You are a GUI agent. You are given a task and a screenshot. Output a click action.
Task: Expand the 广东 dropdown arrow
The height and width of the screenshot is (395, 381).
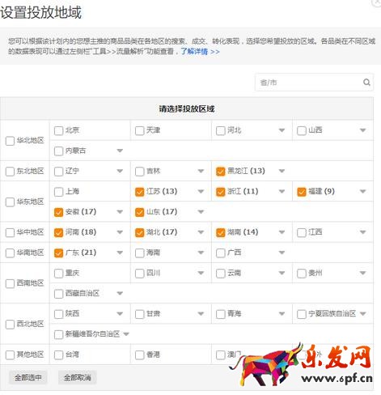point(120,253)
